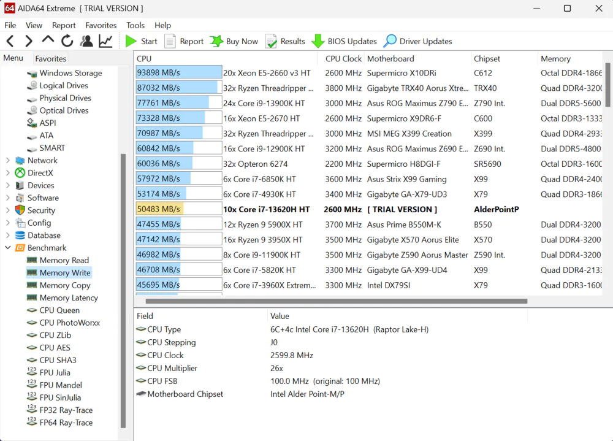Click the Memory Read chip icon
The width and height of the screenshot is (613, 441).
click(x=32, y=260)
